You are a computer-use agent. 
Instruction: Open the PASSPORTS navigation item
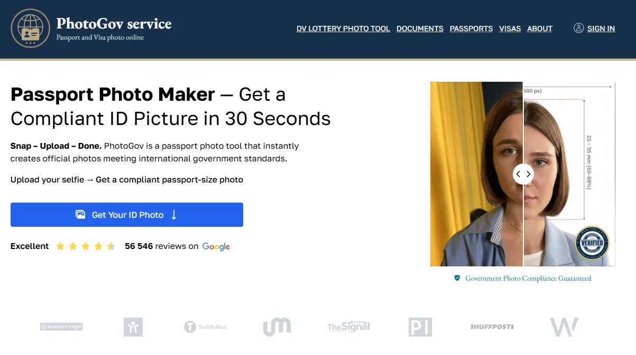tap(471, 28)
